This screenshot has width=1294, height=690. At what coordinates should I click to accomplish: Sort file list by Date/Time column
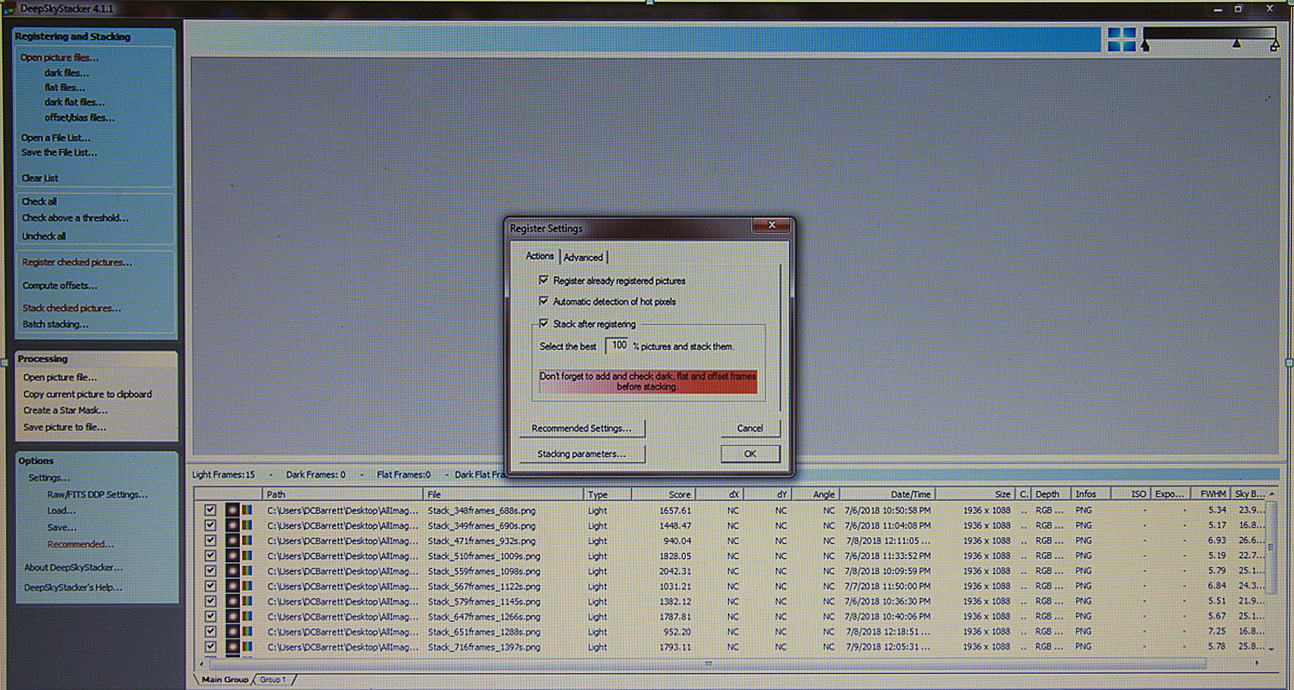coord(888,494)
